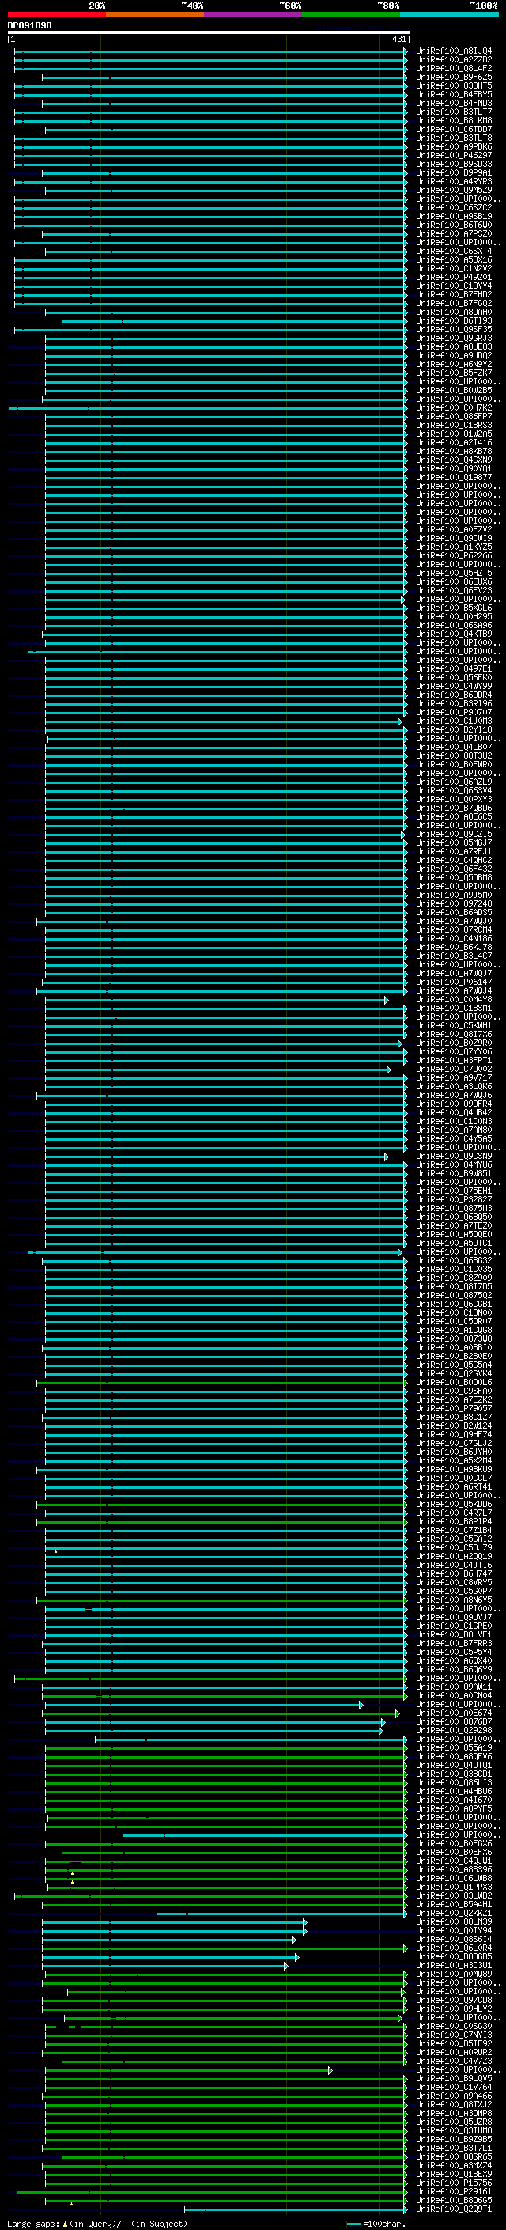Select the UniRef100_C6SZC2 label

453,208
